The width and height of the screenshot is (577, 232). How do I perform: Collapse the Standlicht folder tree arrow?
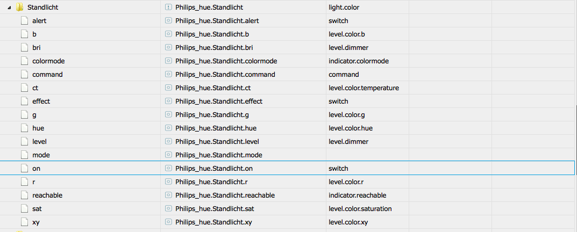[x=9, y=8]
